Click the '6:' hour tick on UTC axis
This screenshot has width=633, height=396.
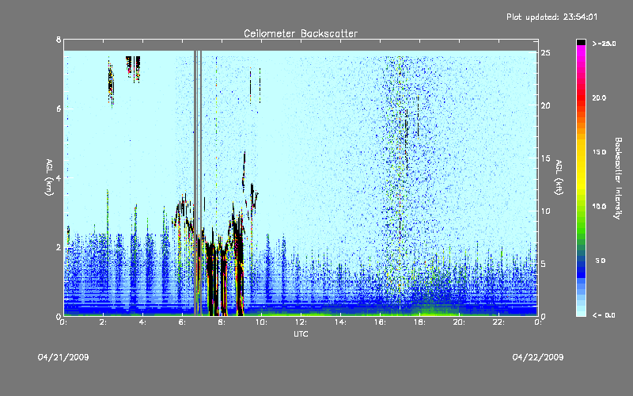182,322
